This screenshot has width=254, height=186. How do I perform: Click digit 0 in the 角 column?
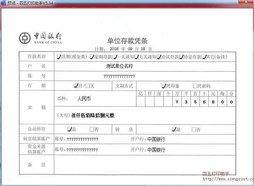point(222,102)
